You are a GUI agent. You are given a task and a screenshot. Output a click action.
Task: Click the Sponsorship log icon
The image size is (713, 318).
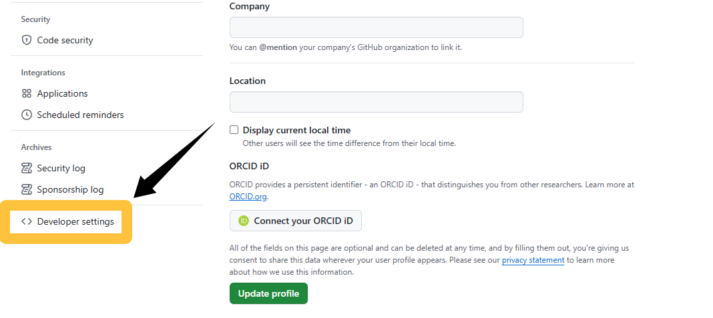(x=27, y=189)
